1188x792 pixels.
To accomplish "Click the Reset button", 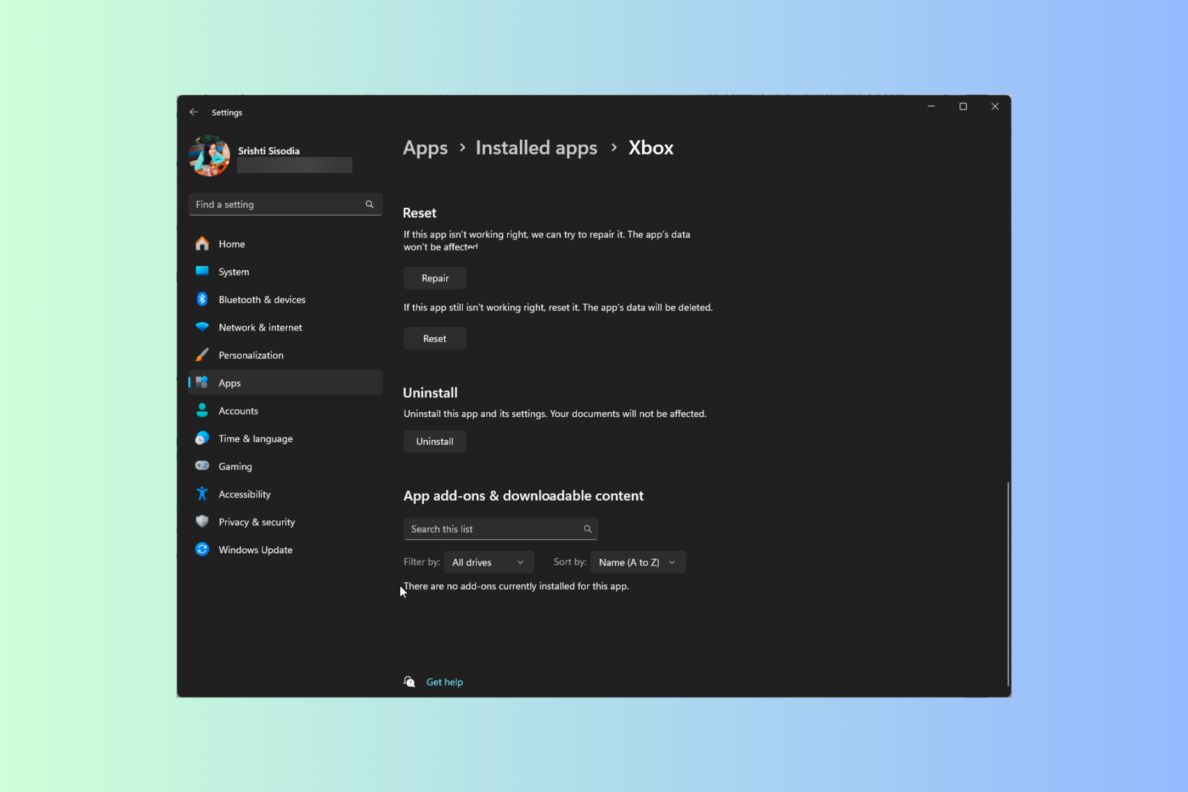I will click(435, 338).
